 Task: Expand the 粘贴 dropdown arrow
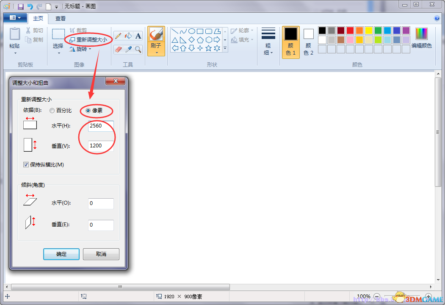(15, 53)
